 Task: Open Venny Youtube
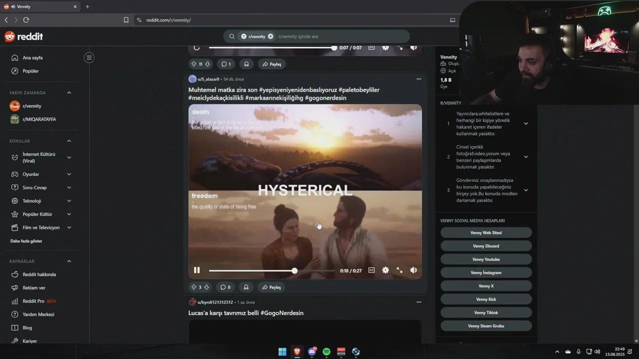pyautogui.click(x=486, y=259)
